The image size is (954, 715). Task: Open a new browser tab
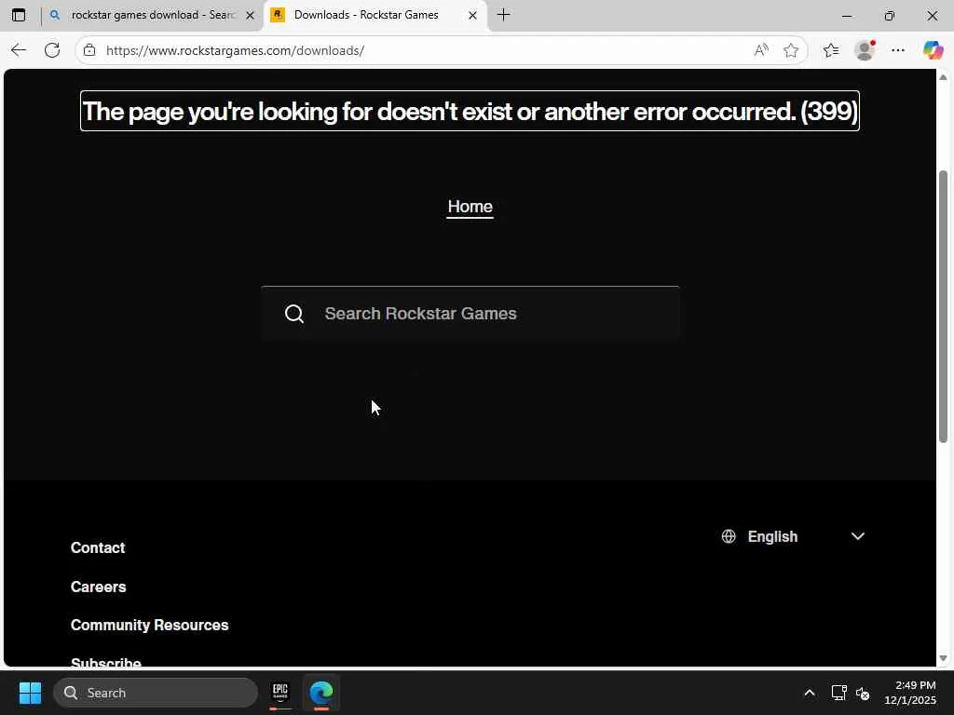click(x=503, y=15)
